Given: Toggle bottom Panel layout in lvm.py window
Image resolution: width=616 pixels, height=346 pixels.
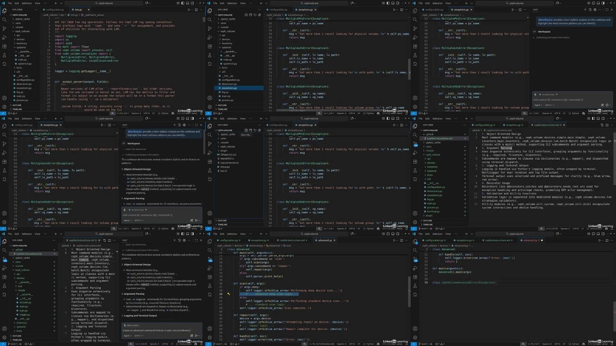Looking at the screenshot, I should (188, 3).
